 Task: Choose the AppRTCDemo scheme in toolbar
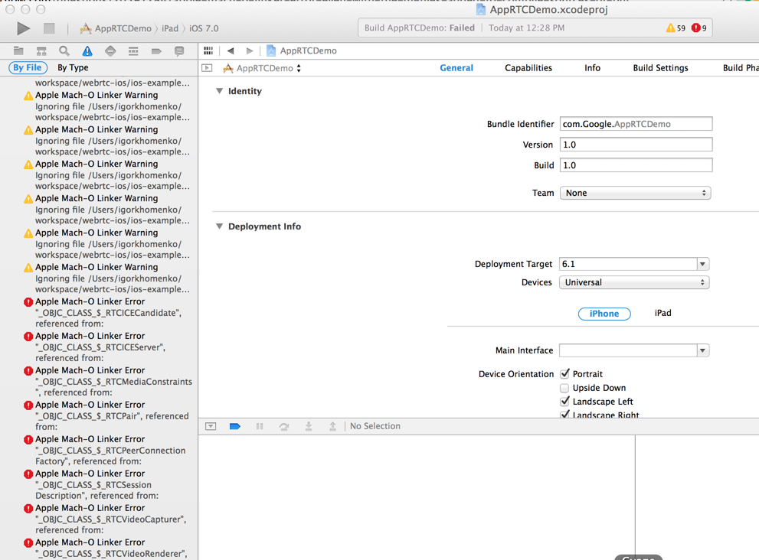point(116,28)
